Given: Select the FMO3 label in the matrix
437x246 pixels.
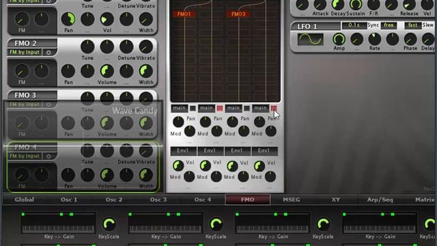Looking at the screenshot, I should click(238, 14).
